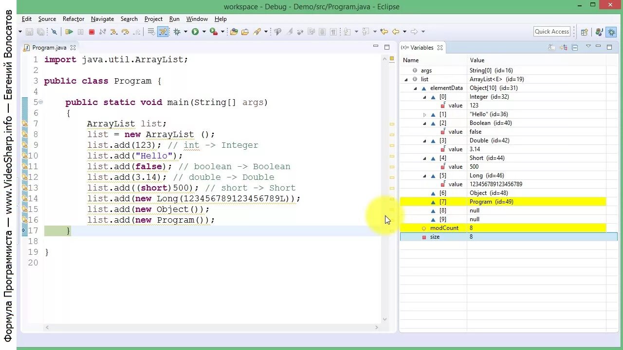Click the Save icon in toolbar
The height and width of the screenshot is (350, 623).
29,32
